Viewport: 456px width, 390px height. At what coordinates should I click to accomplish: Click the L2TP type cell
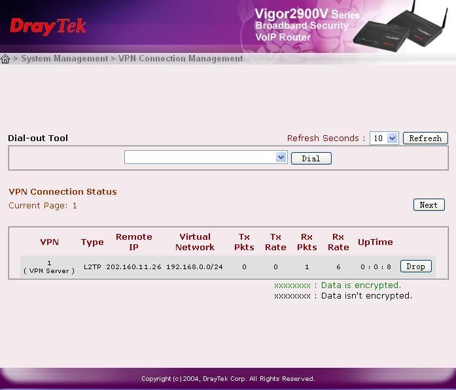pos(92,267)
